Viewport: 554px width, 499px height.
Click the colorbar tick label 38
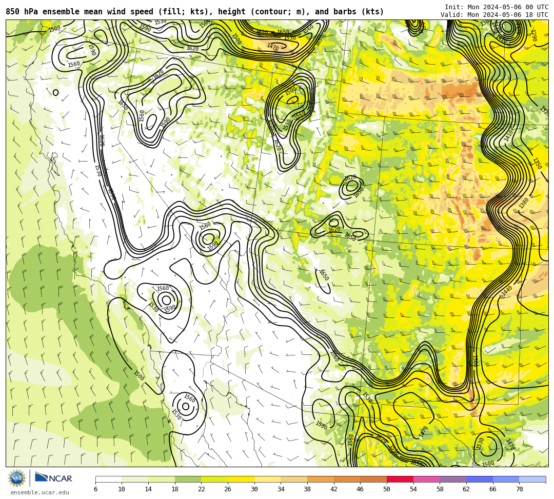pyautogui.click(x=307, y=489)
